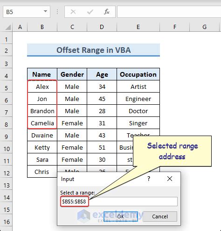Click the 'Artist' occupation cell
Image resolution: width=221 pixels, height=231 pixels.
tap(138, 87)
